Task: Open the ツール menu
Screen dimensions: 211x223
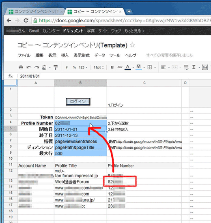Action: click(115, 55)
